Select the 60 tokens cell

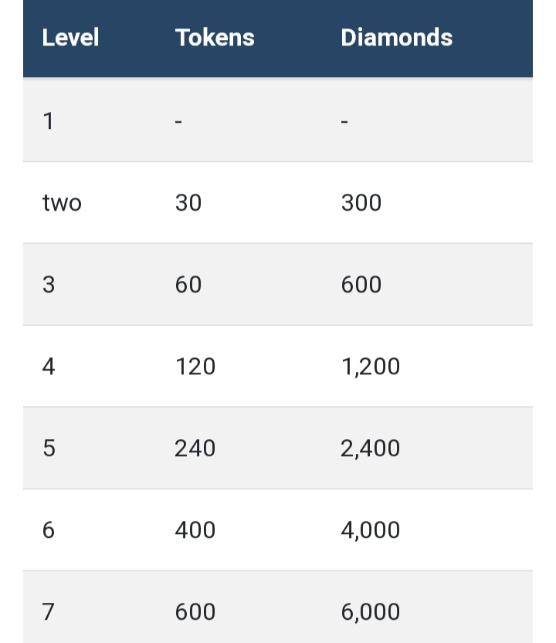point(188,285)
